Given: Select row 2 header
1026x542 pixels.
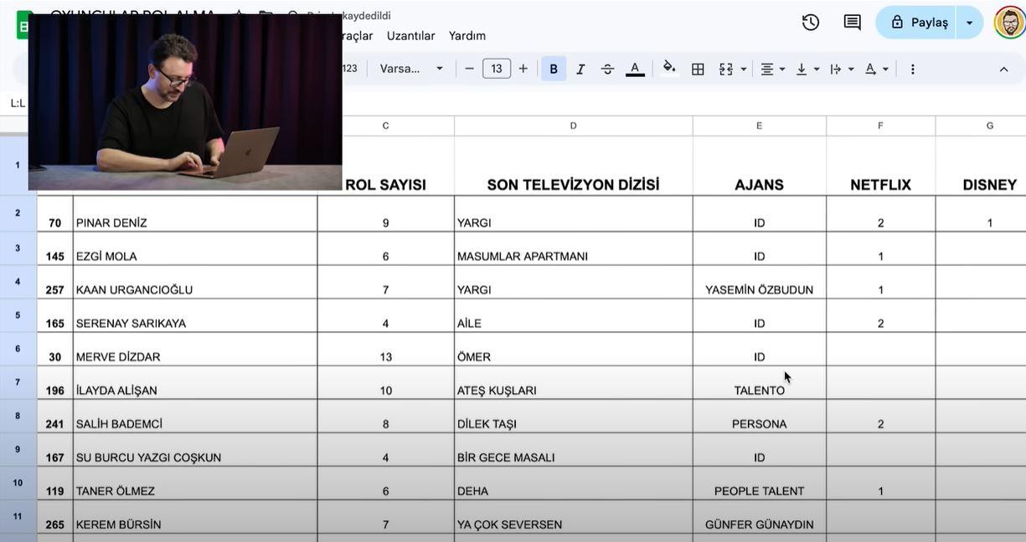Looking at the screenshot, I should point(18,213).
